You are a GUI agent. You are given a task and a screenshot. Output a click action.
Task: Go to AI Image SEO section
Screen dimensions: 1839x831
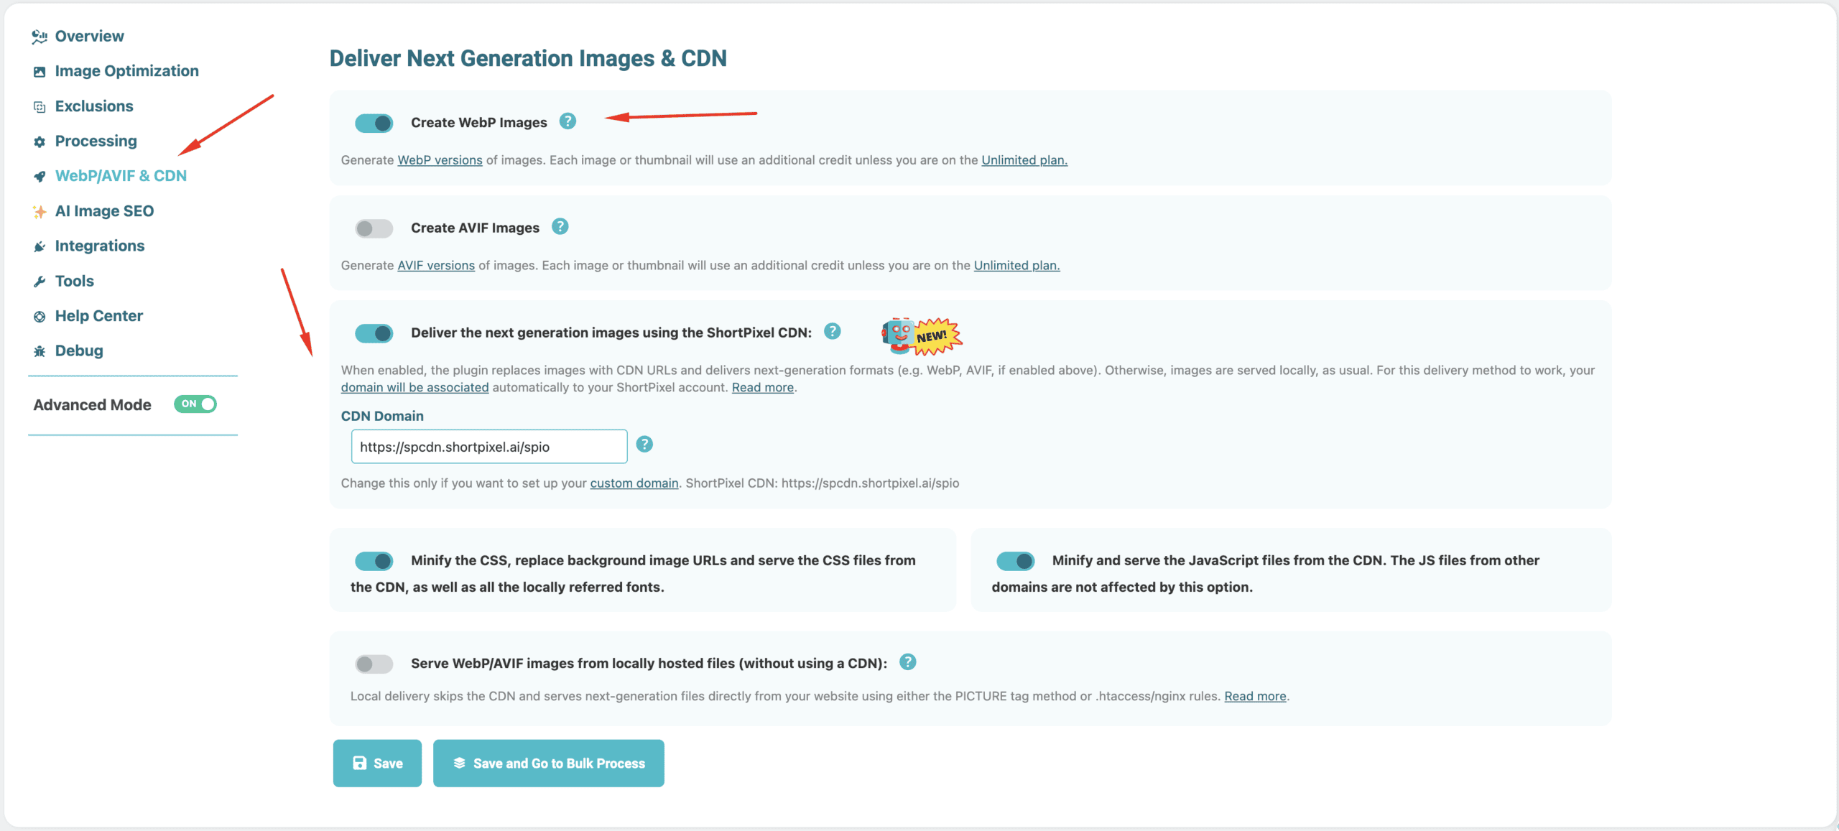pyautogui.click(x=104, y=211)
